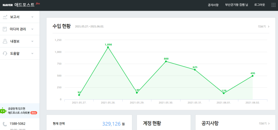The height and width of the screenshot is (130, 278).
Task: Click the 495 data point on chart
Action: 252,76
